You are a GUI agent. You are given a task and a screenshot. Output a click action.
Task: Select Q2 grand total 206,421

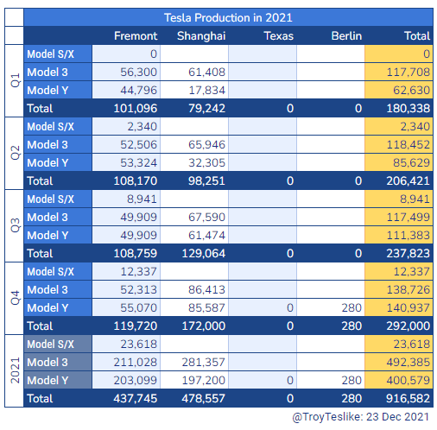pyautogui.click(x=399, y=180)
